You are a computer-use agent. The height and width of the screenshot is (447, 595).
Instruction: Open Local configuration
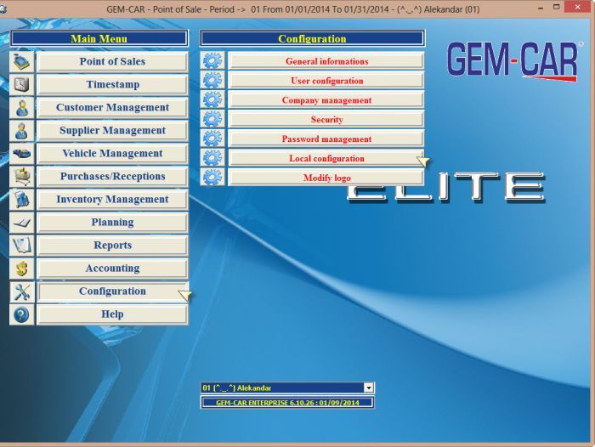326,158
